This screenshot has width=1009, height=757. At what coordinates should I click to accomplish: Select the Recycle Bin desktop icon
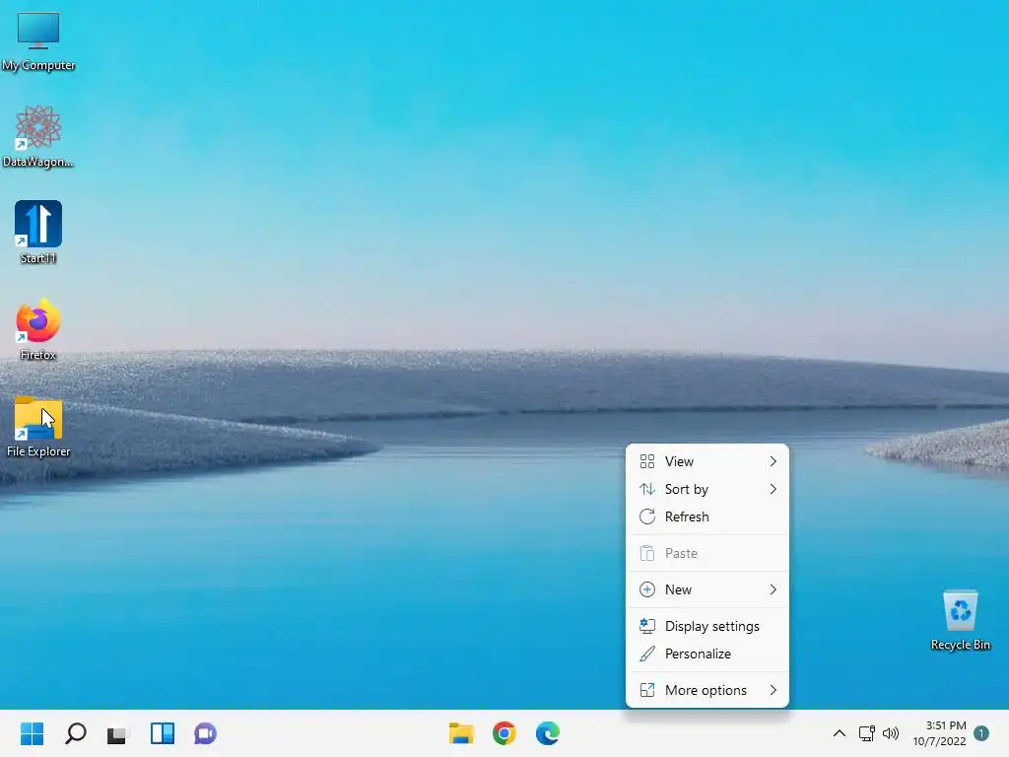[960, 619]
